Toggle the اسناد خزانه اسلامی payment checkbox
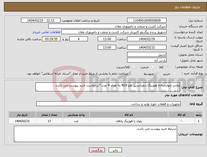 click(131, 73)
